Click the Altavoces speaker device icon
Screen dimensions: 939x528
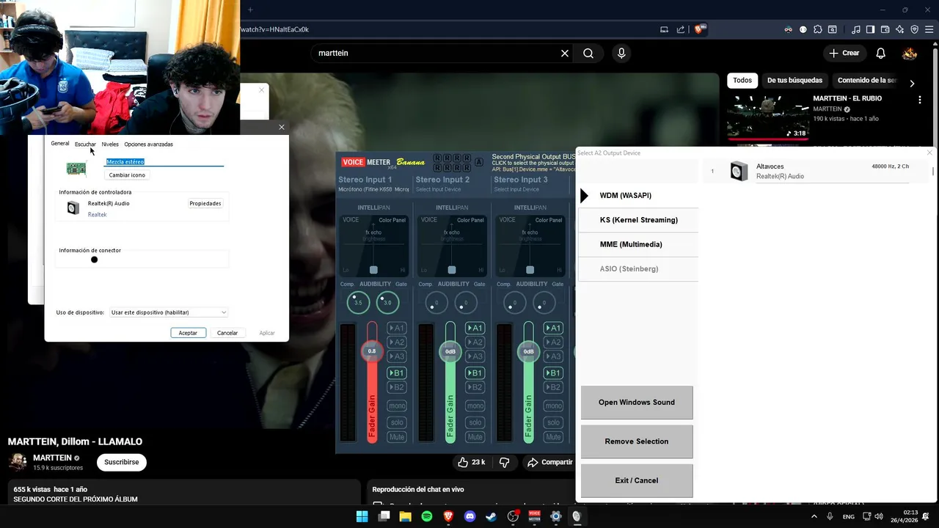739,172
